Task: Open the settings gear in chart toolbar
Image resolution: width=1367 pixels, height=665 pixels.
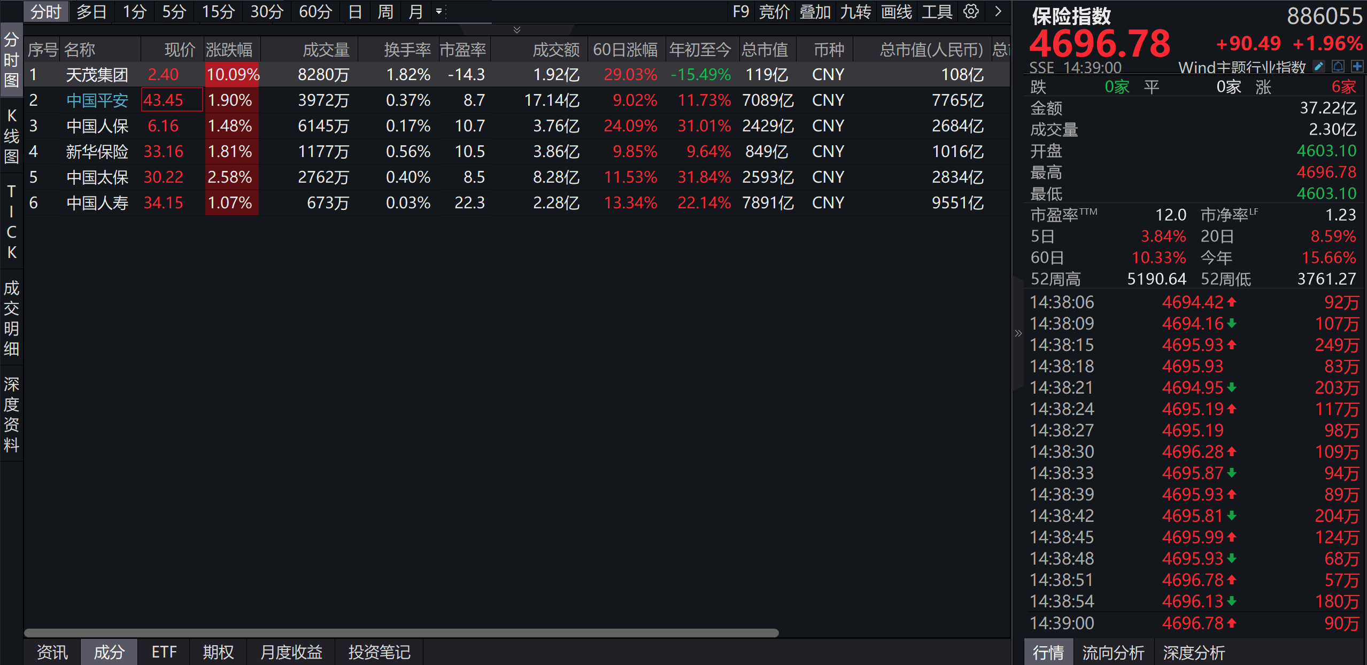Action: (x=971, y=11)
